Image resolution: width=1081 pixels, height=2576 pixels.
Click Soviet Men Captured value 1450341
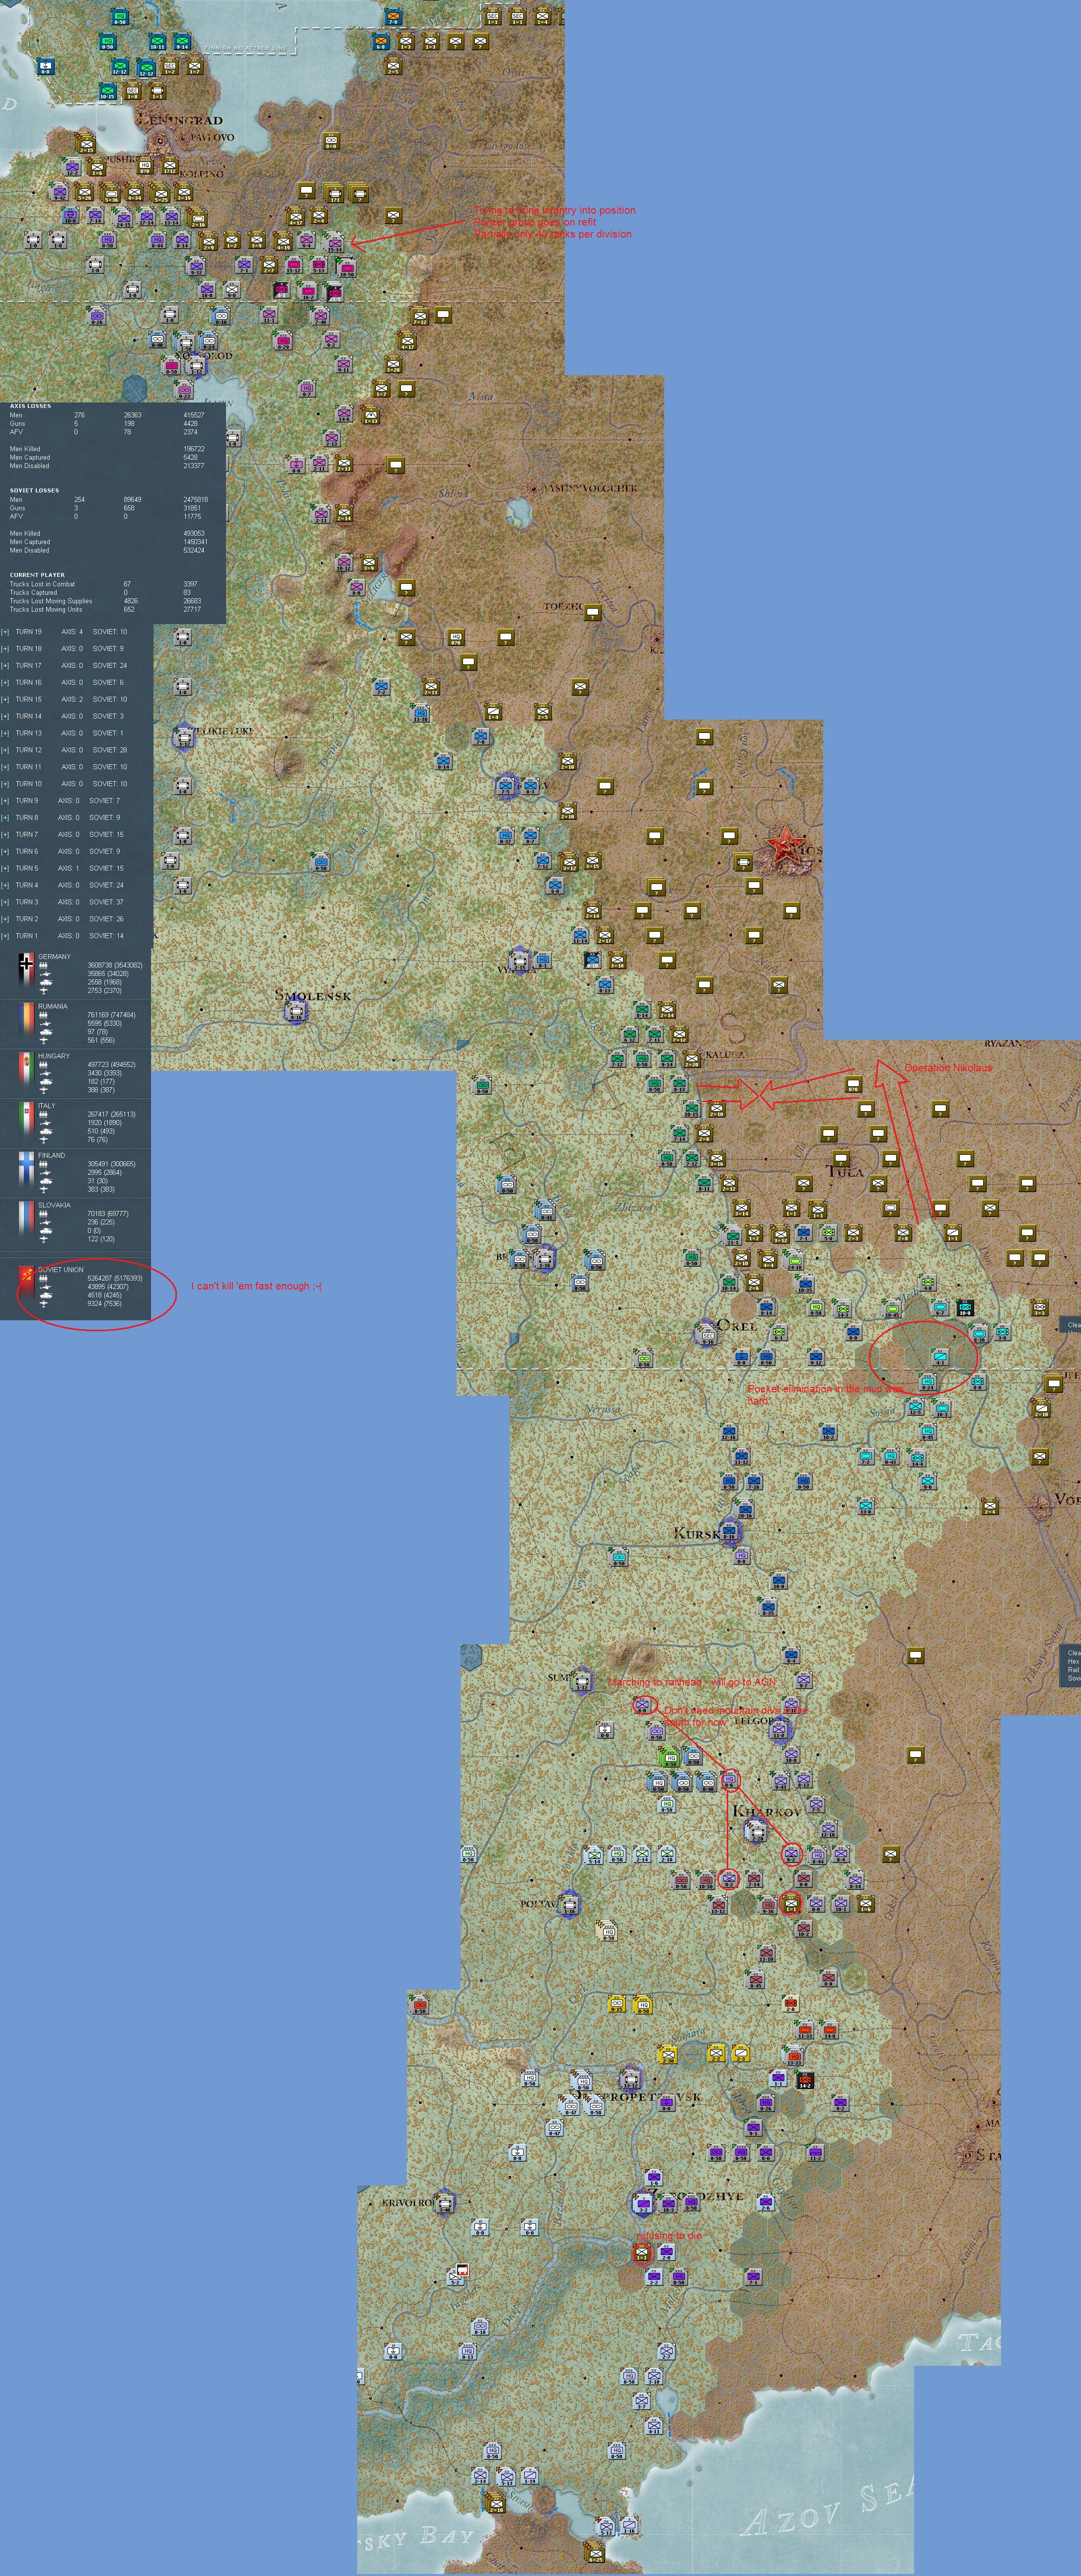click(x=195, y=542)
